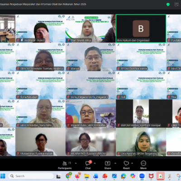The width and height of the screenshot is (181, 181).
Task: Click muted mic icon on Ahmad label
Action: coord(68,69)
